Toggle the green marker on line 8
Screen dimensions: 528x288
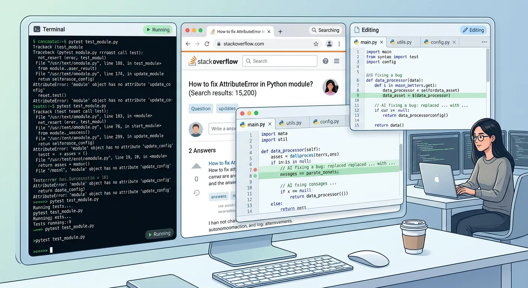tap(255, 175)
